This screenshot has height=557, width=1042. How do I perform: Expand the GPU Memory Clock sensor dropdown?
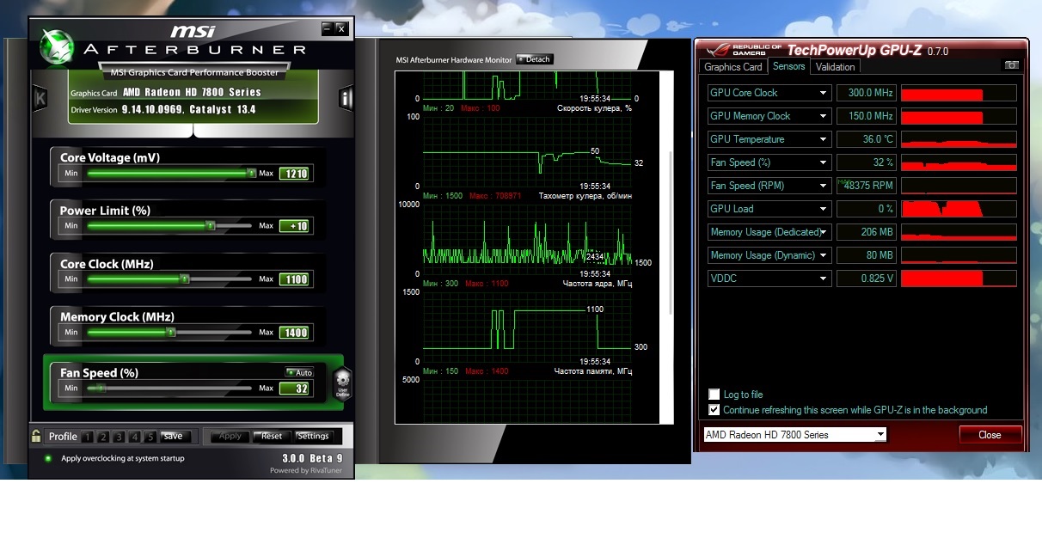point(823,116)
